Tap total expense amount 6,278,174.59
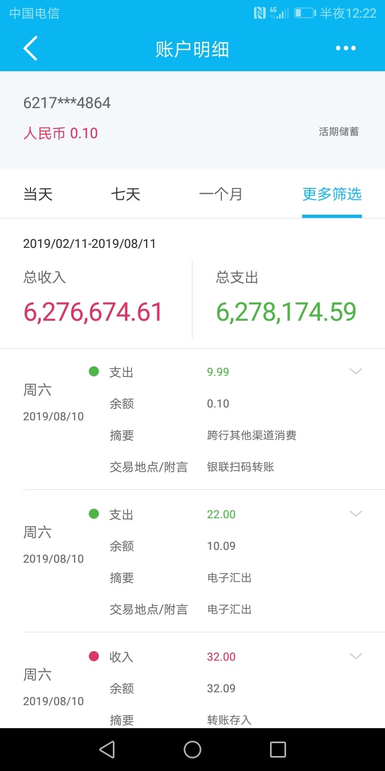Screen dimensions: 385x771 point(286,312)
